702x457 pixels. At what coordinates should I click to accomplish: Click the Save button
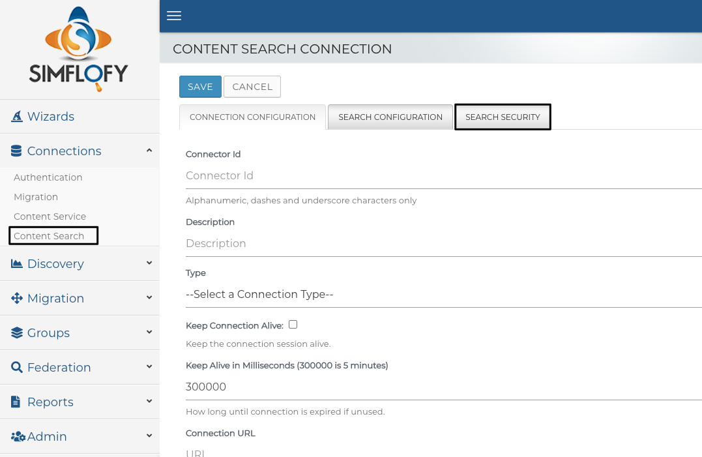coord(200,87)
